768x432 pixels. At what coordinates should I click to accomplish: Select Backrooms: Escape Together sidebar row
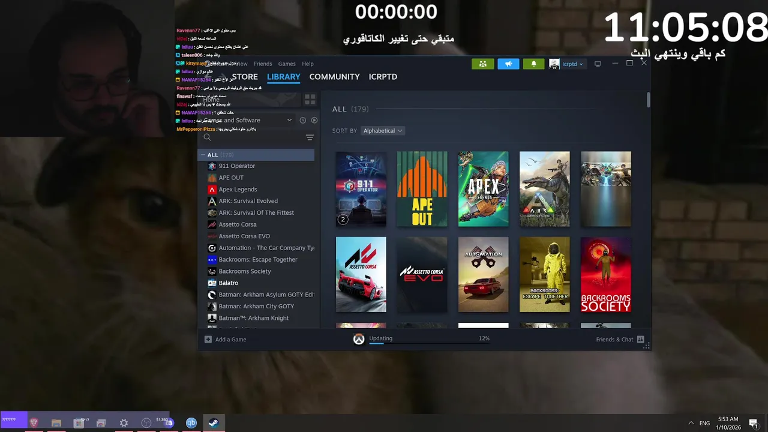tap(257, 259)
